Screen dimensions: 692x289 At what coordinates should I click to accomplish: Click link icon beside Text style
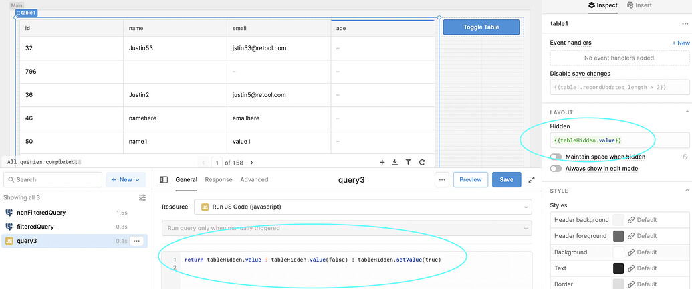tap(631, 268)
